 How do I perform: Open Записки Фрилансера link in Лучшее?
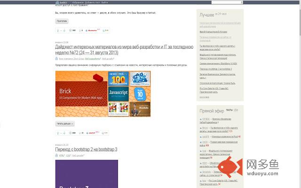point(217,76)
